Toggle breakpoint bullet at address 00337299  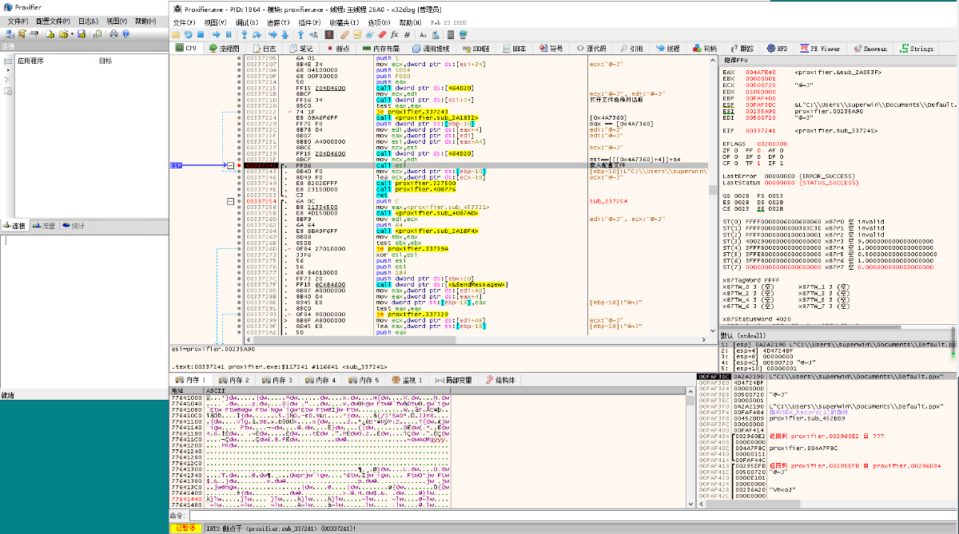(239, 319)
